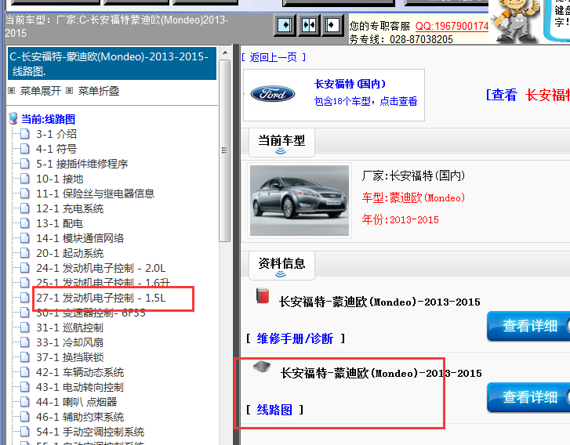Open tree item 14-1 模块通信网络
The width and height of the screenshot is (570, 445).
click(80, 238)
